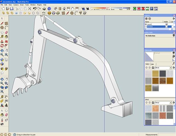
Task: Toggle Layer0 visible checkbox
Action: click(x=166, y=24)
